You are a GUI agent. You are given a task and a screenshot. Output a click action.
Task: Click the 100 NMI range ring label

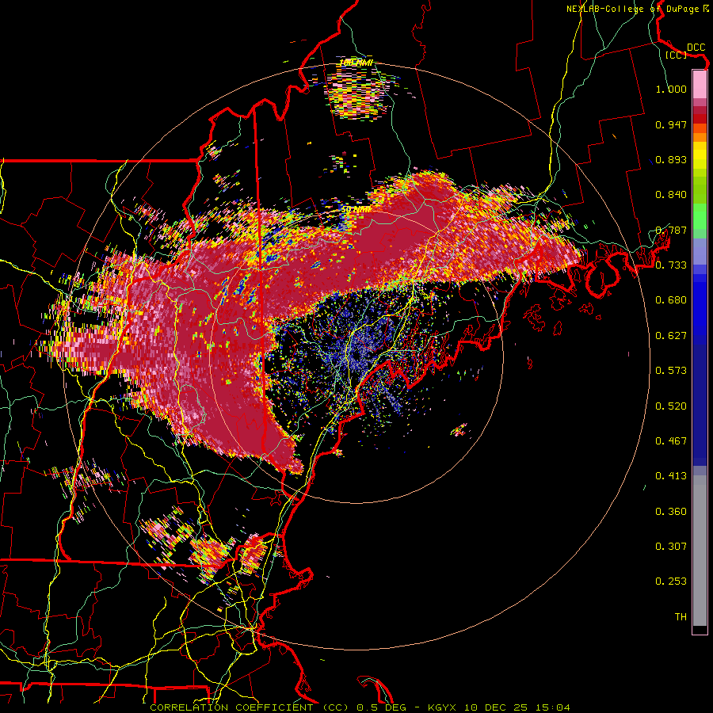[356, 63]
